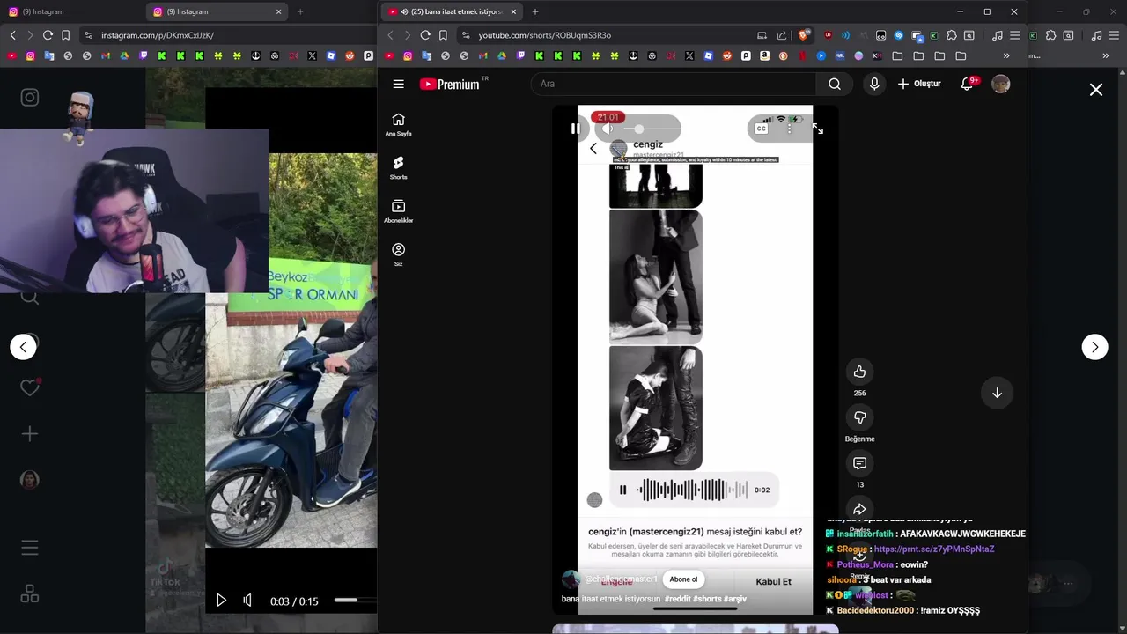Mute the Instagram video speaker icon
The height and width of the screenshot is (634, 1127).
pos(247,601)
